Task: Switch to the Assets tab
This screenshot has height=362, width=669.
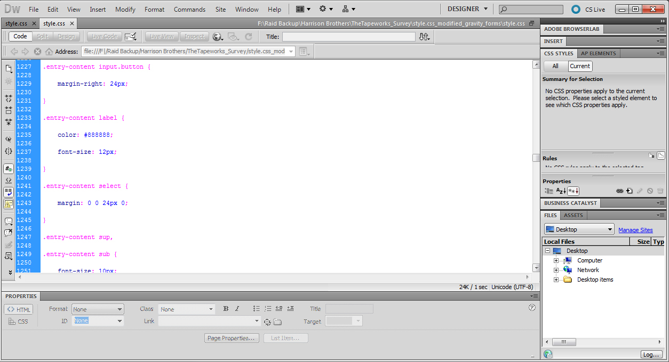Action: point(574,216)
